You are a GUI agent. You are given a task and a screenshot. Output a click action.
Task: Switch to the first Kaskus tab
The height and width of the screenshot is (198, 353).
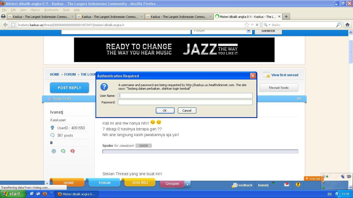coord(41,16)
